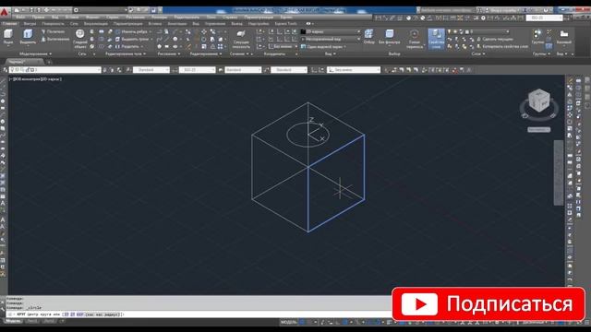
Task: Open Свойства слоя layer properties
Action: click(x=436, y=39)
